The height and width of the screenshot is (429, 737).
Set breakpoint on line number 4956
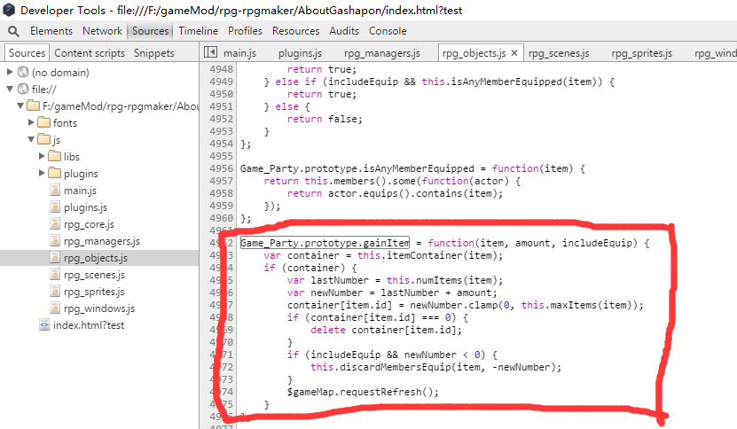click(221, 168)
